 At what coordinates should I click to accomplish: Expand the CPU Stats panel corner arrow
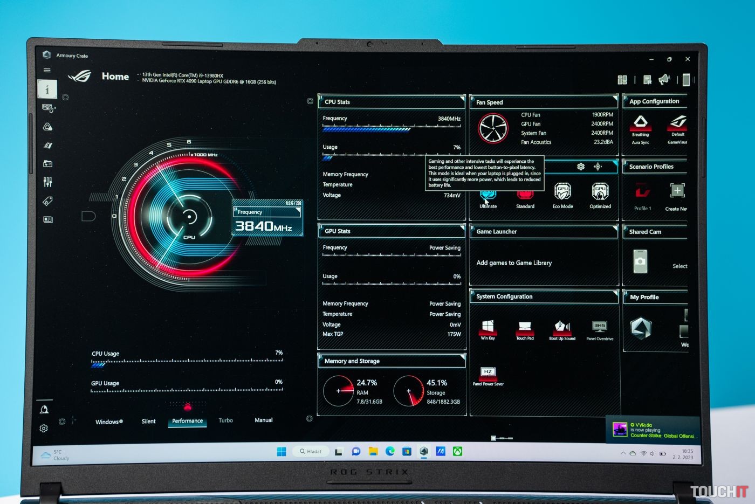[462, 99]
